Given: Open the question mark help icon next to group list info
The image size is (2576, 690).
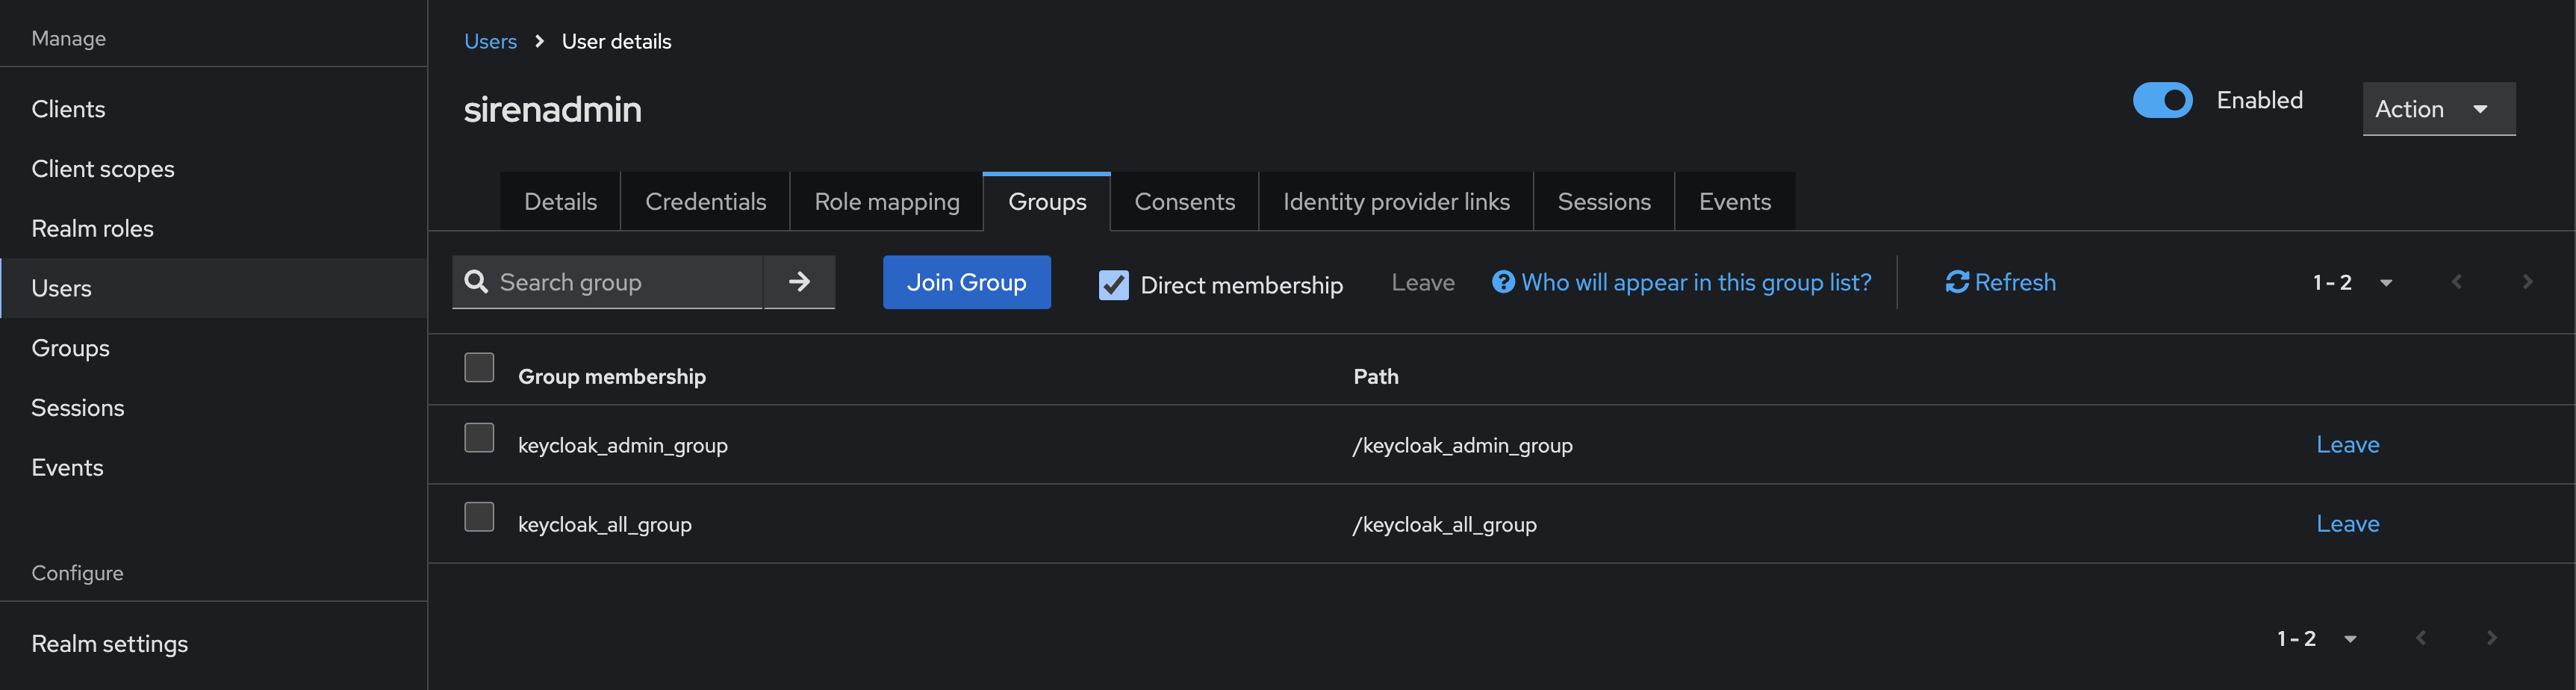Looking at the screenshot, I should pyautogui.click(x=1503, y=282).
